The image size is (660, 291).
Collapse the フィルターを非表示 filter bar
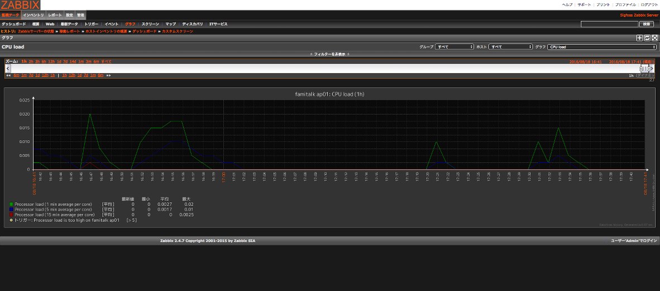coord(330,54)
